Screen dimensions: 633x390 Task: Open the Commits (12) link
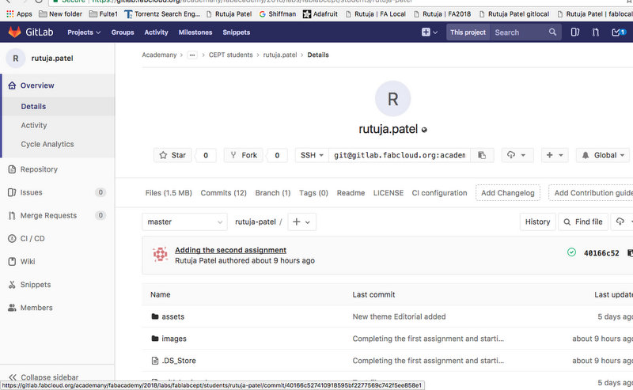pos(223,193)
